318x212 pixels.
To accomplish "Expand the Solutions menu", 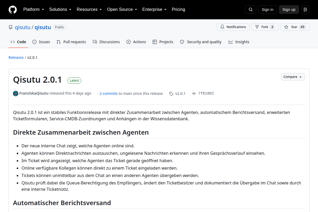I will point(60,10).
